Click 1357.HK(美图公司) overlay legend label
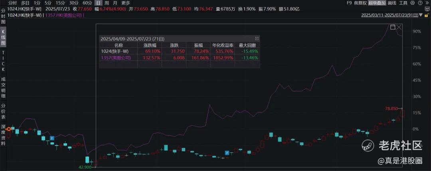This screenshot has width=431, height=171. pos(63,16)
